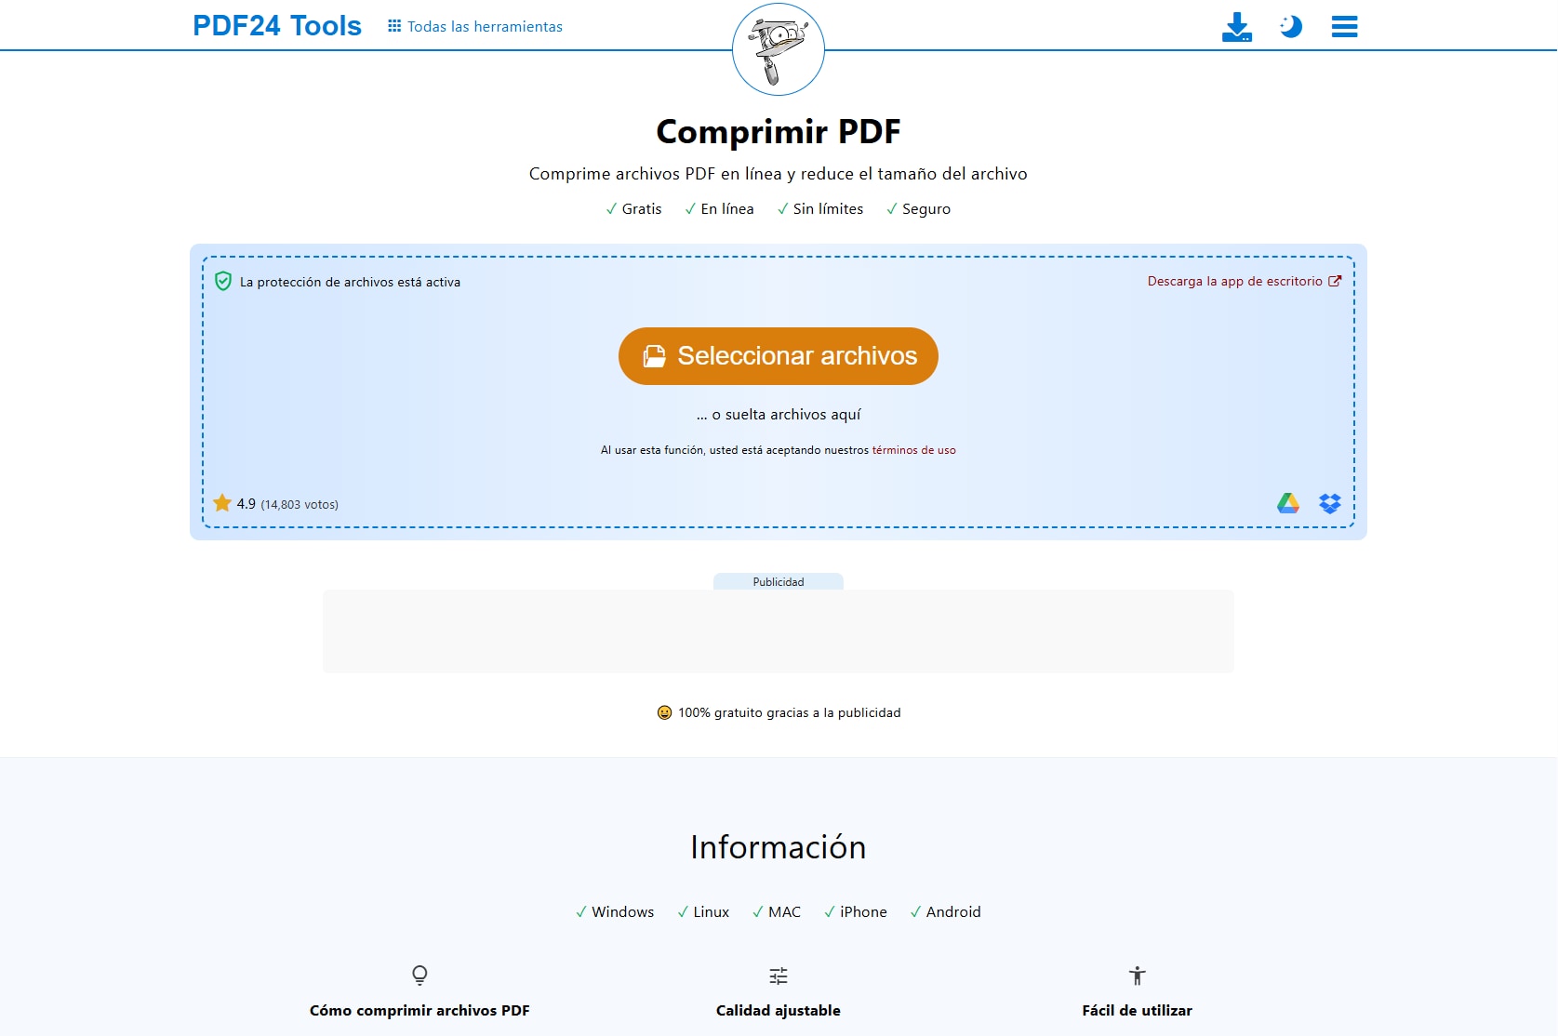
Task: Click the lightbulb icon above Cómo comprimir
Action: click(x=419, y=975)
